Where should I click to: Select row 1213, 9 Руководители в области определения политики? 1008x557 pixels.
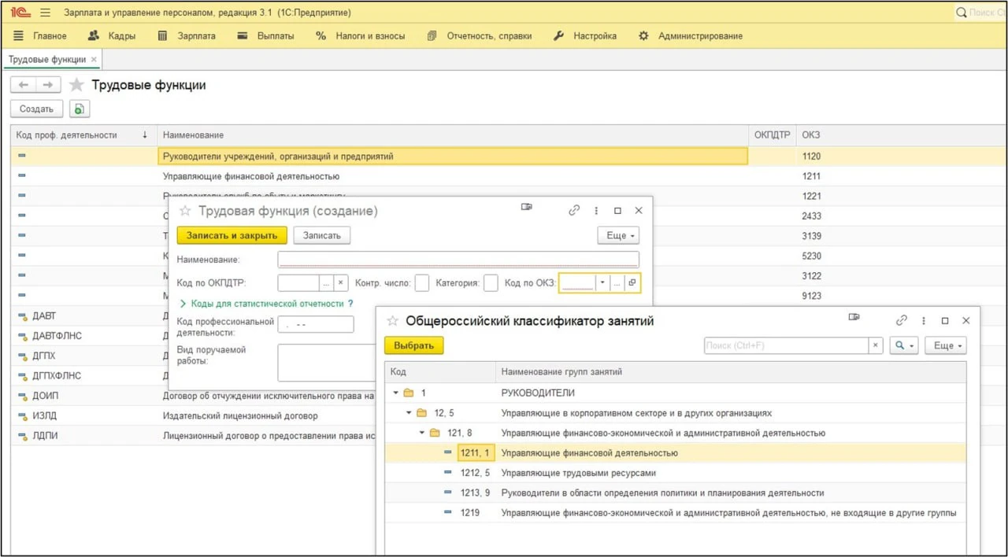675,493
